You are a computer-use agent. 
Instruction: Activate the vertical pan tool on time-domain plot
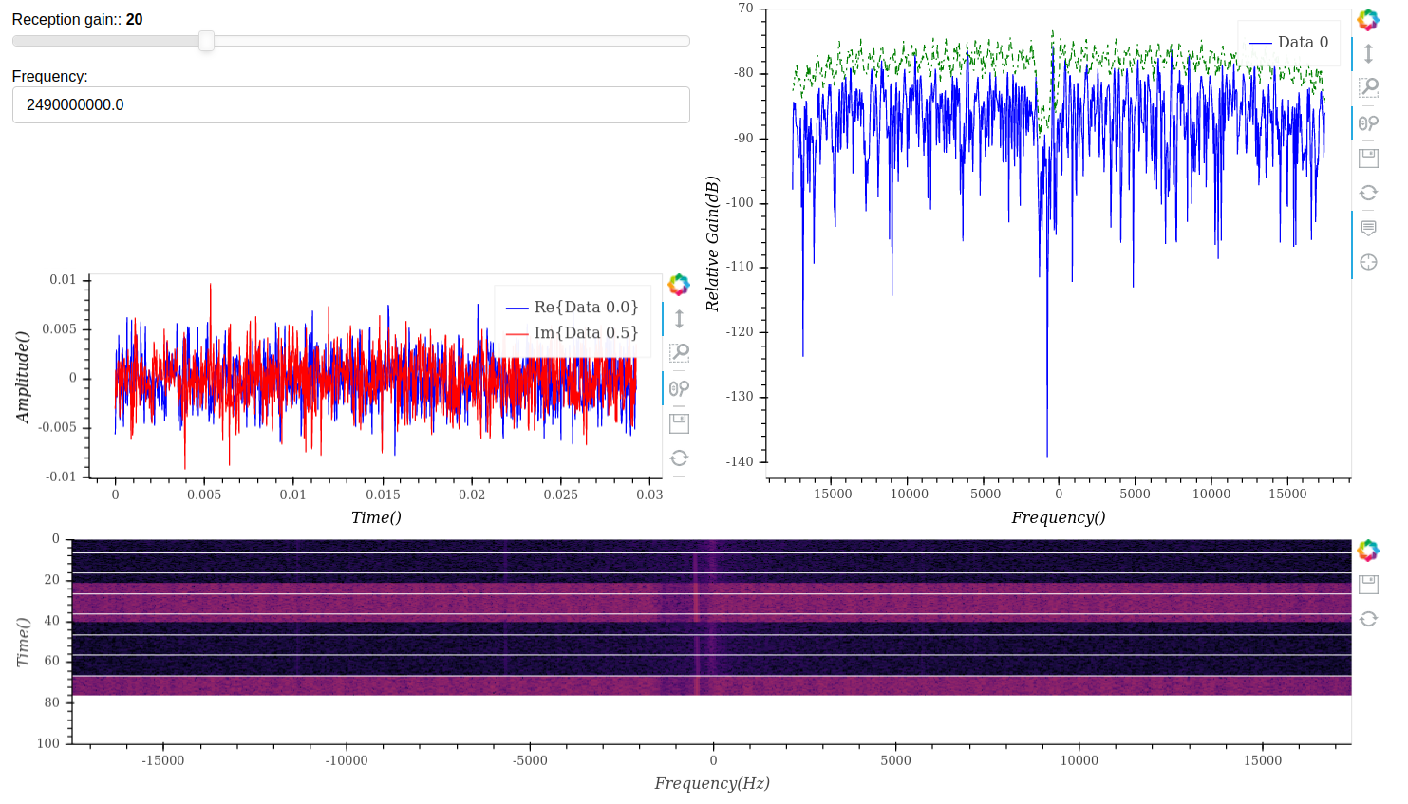pos(679,319)
